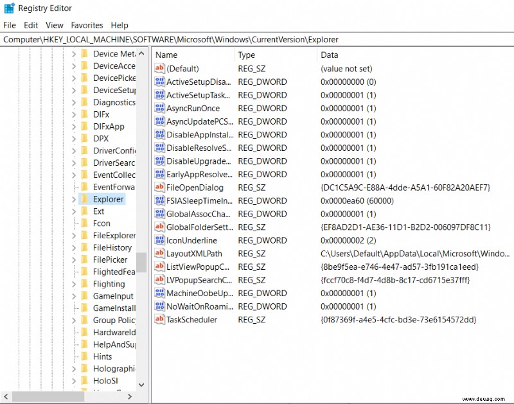Click the (value not set) data cell

[x=346, y=69]
